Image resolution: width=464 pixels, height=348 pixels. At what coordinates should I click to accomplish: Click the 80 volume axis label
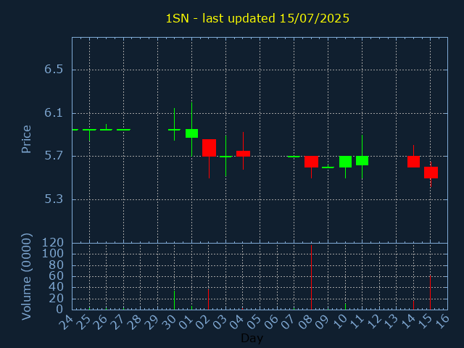click(x=57, y=265)
